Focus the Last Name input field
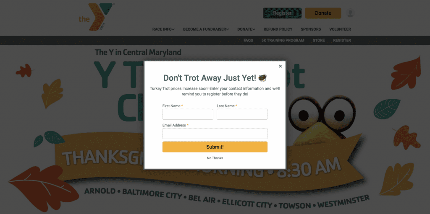 (242, 114)
